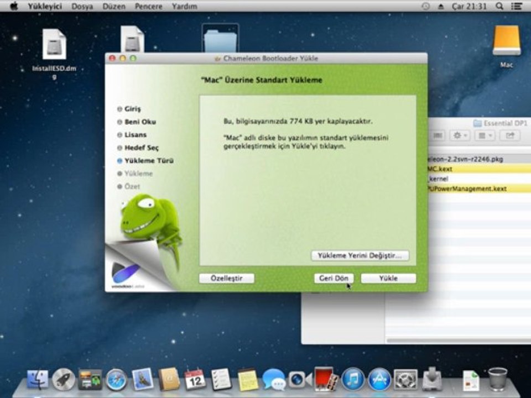Select highlighted MC.kext row in Finder

(479, 169)
